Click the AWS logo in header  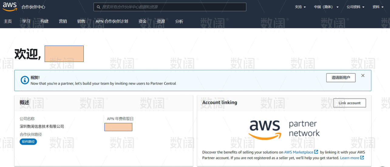[x=10, y=6]
